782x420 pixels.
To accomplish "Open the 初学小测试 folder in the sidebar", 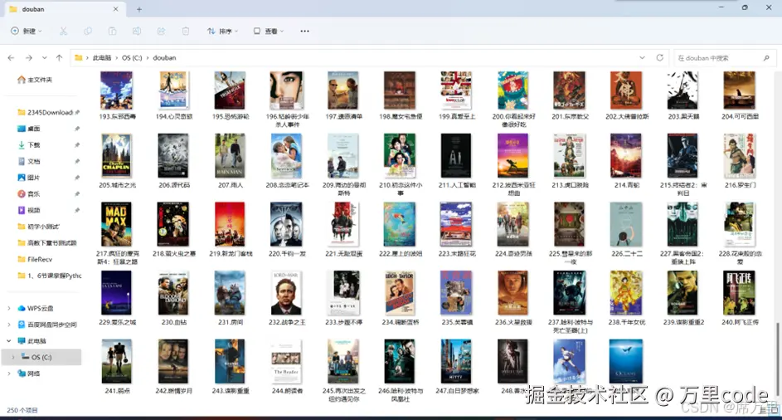I will [38, 227].
